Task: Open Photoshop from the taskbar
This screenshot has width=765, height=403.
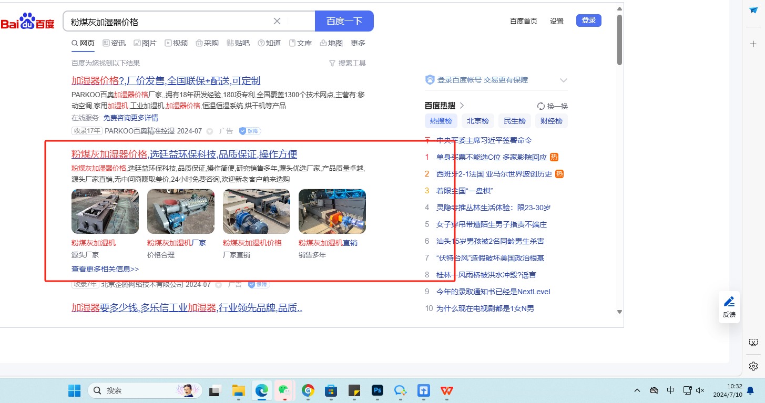Action: click(x=377, y=390)
